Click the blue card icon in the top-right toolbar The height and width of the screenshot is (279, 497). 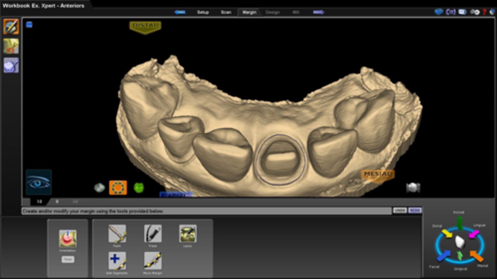462,12
